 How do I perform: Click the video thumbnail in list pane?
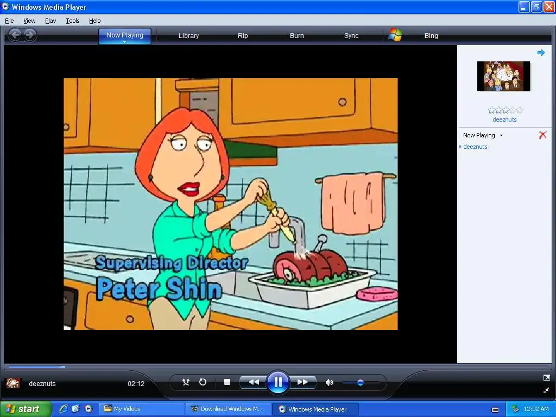[x=503, y=76]
